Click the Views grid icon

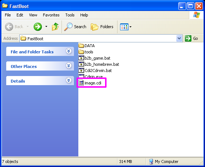tap(124, 27)
